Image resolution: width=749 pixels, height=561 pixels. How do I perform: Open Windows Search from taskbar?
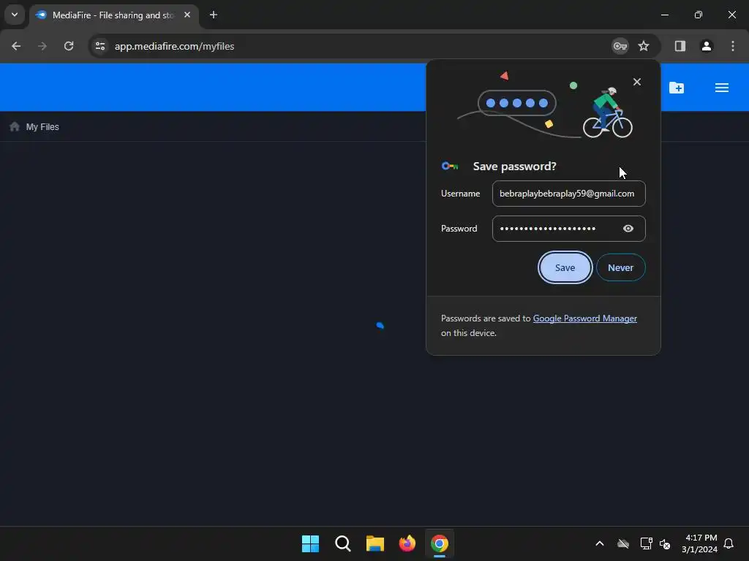pyautogui.click(x=342, y=543)
